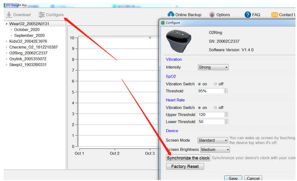Image resolution: width=297 pixels, height=181 pixels.
Task: Select O2Ring_20062C2337 in the tree
Action: click(x=28, y=53)
